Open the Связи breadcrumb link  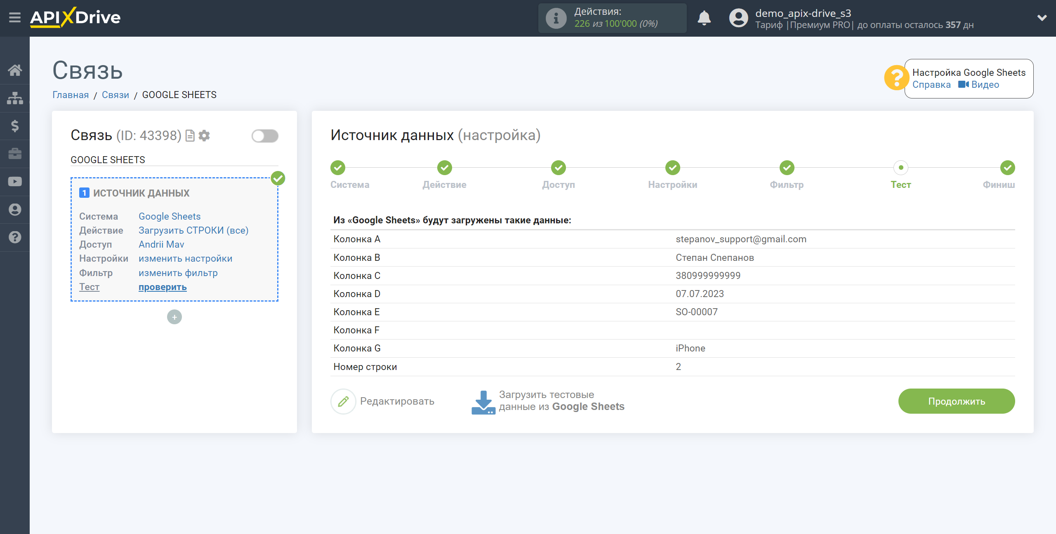(x=115, y=95)
